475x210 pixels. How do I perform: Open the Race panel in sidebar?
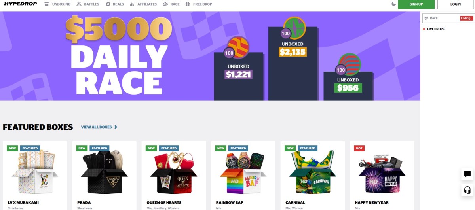[448, 18]
